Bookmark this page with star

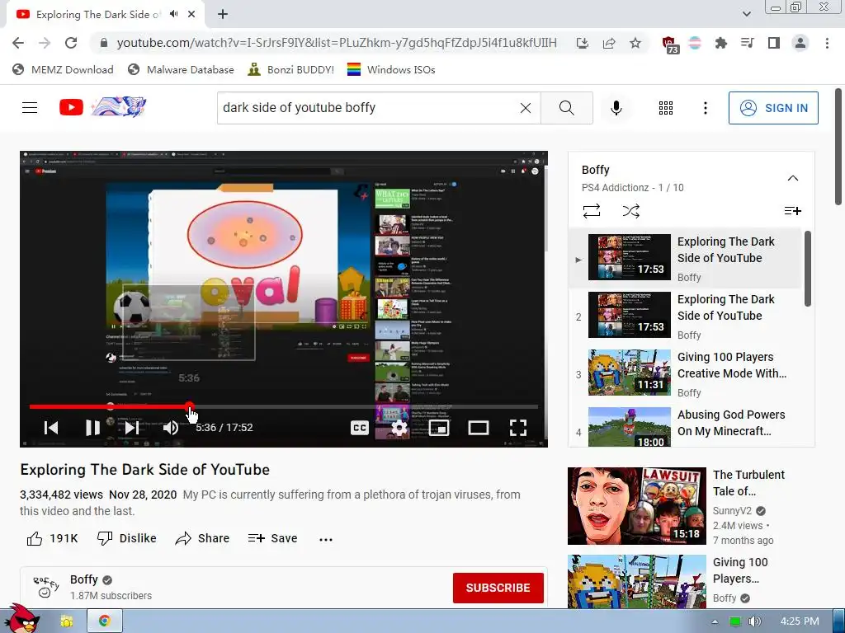point(635,43)
